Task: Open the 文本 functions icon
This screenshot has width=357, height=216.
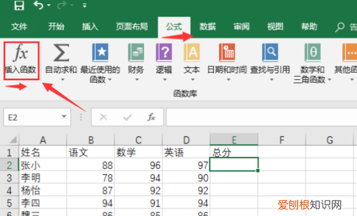Action: (x=192, y=53)
